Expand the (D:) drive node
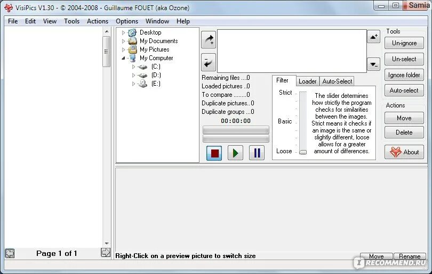 [133, 76]
